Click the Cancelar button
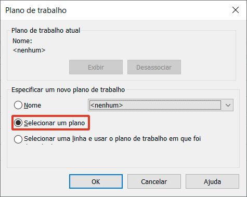Image resolution: width=247 pixels, height=197 pixels. click(154, 181)
